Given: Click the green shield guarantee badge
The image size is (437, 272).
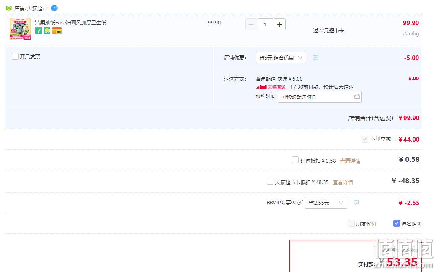Looking at the screenshot, I should 47,31.
